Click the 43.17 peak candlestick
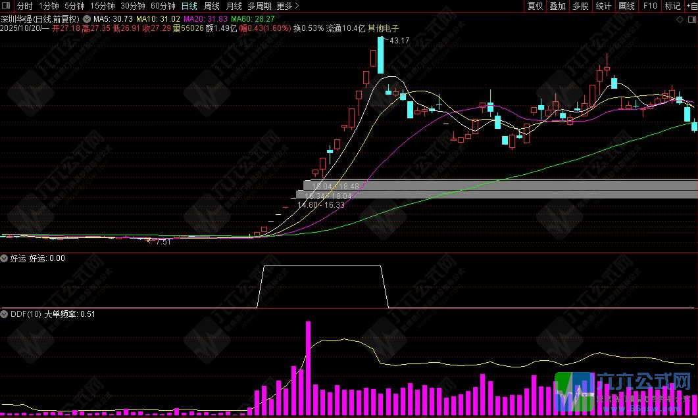Screen dimensions: 698x418 pyautogui.click(x=380, y=55)
